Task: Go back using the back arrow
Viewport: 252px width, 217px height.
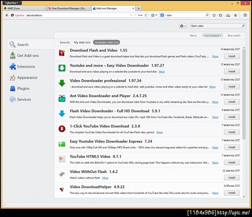Action: coord(7,15)
